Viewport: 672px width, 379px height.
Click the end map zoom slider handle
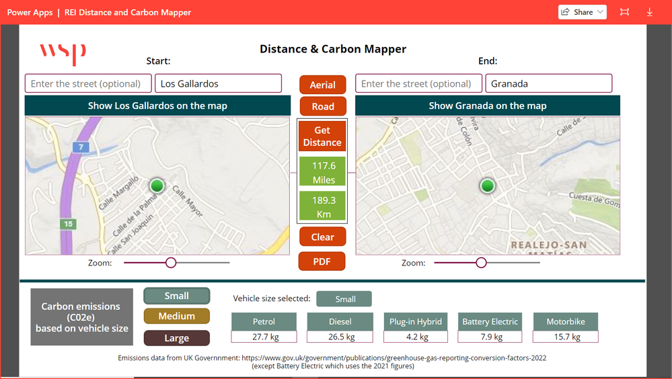coord(481,263)
